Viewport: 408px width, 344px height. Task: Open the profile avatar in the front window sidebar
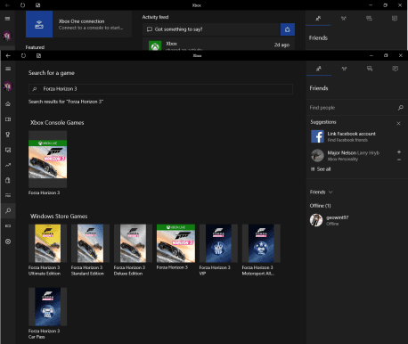click(x=8, y=86)
